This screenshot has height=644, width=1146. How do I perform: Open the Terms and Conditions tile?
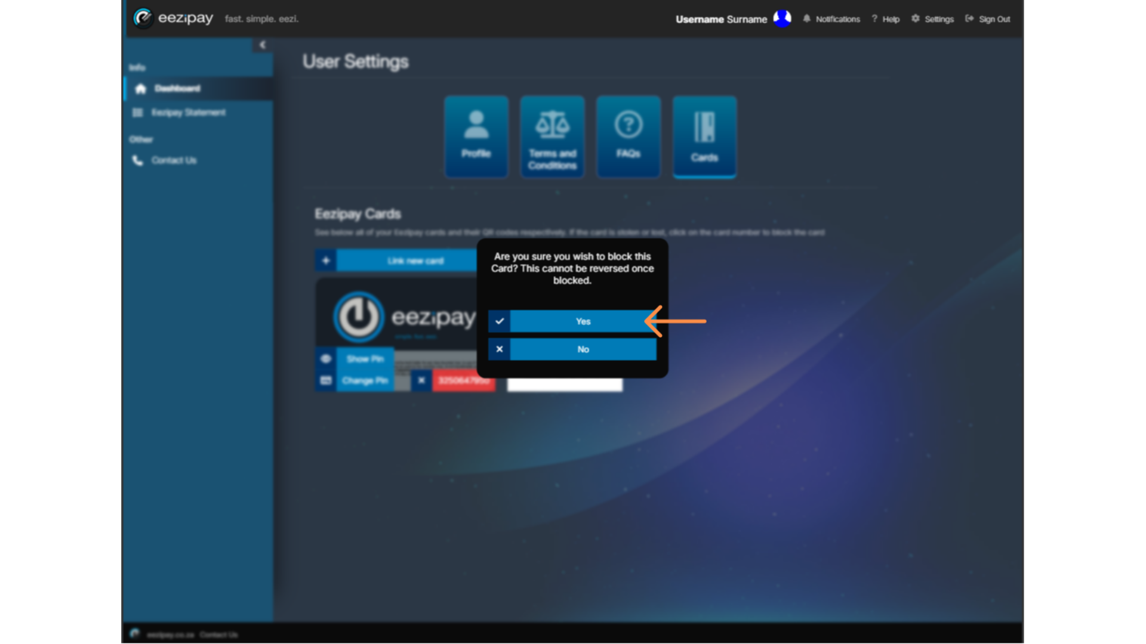(x=552, y=137)
